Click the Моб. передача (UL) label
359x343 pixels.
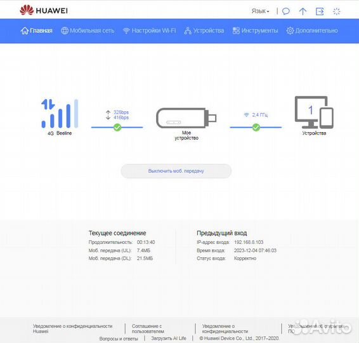click(x=110, y=250)
